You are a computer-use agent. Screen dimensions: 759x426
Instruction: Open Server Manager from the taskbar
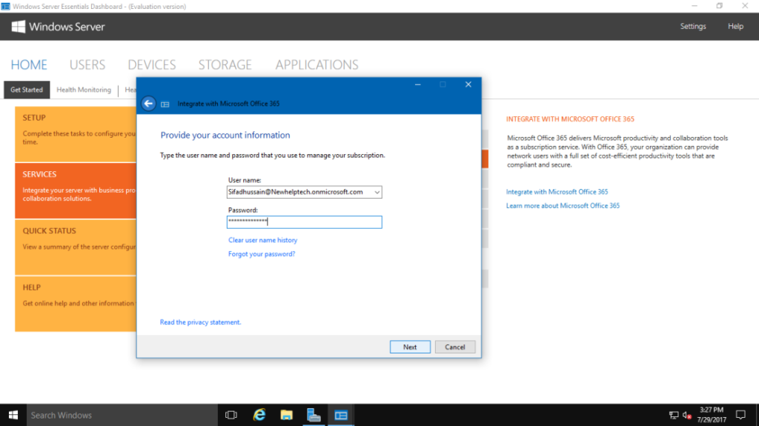pyautogui.click(x=314, y=415)
